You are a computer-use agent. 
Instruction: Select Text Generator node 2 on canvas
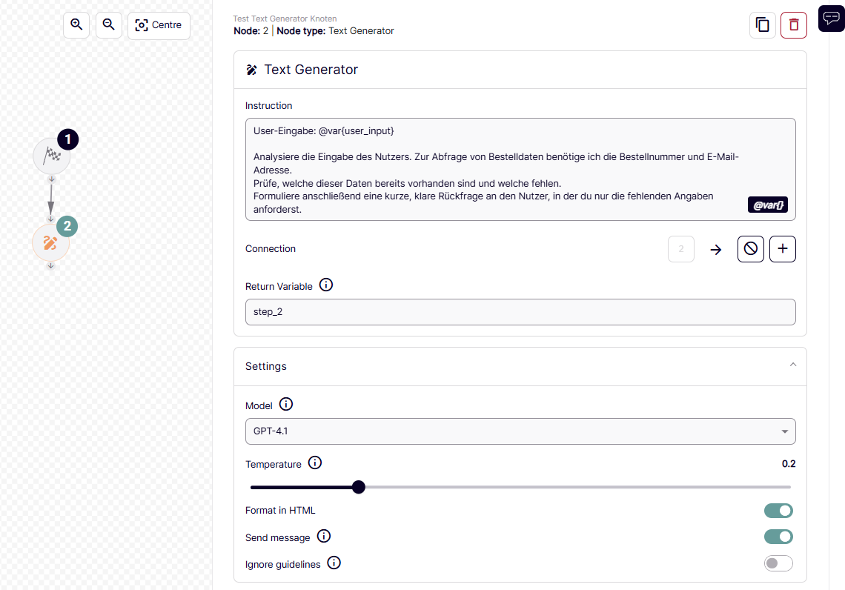(x=50, y=242)
